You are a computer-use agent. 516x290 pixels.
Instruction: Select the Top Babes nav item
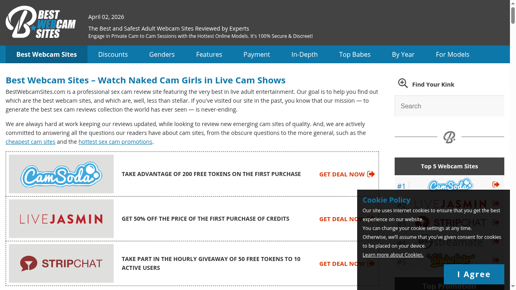[355, 54]
